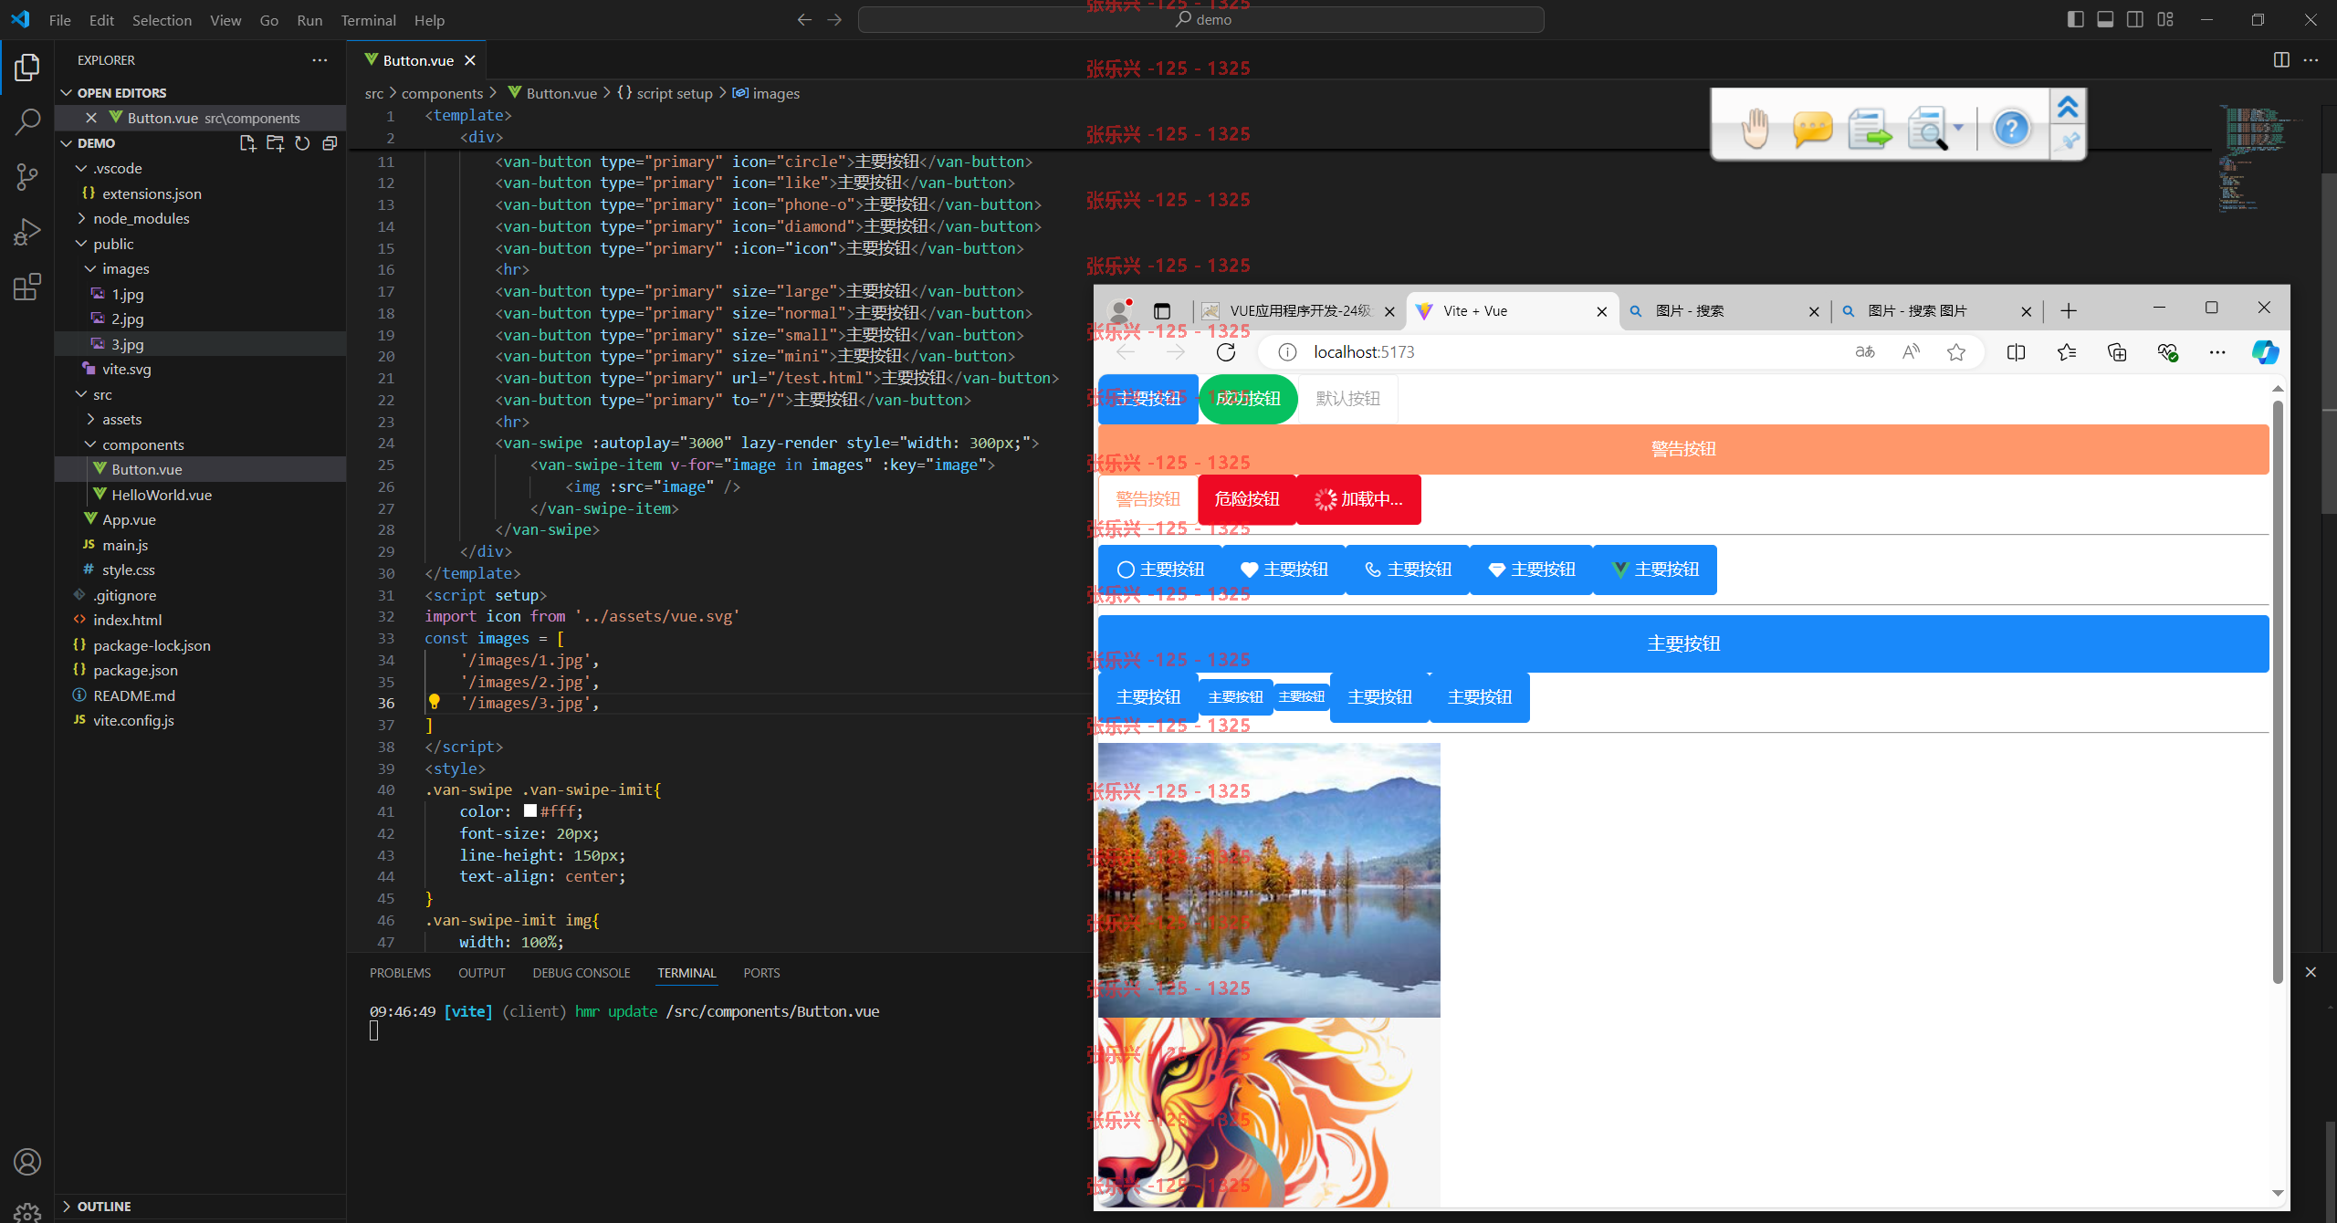
Task: Toggle the bottom panel layout icon
Action: coord(2105,19)
